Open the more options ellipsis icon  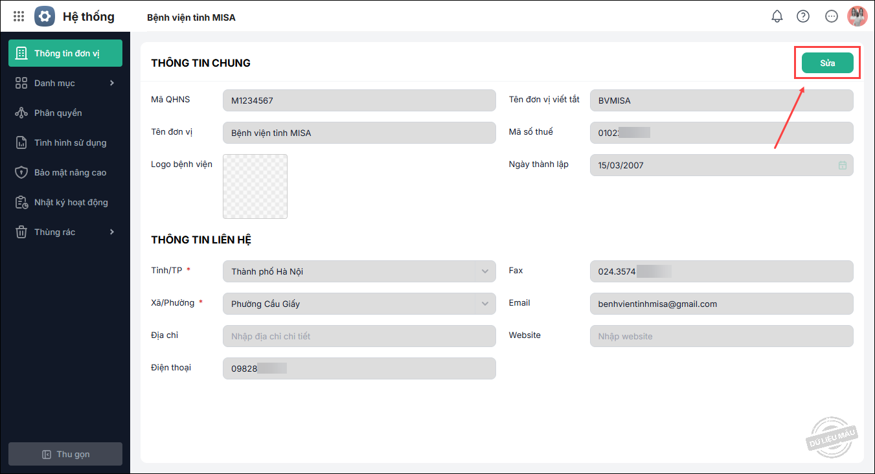point(832,17)
